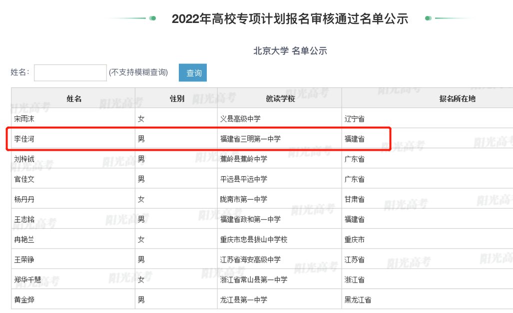This screenshot has height=313, width=513.
Task: Click the name 王荣铮
Action: (x=24, y=260)
